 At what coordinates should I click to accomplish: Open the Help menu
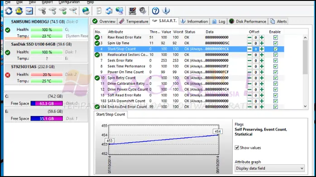tap(90, 2)
